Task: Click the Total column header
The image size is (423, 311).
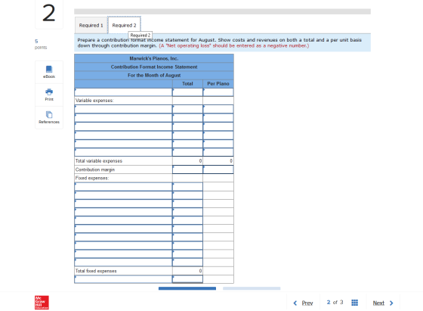Action: pos(187,84)
